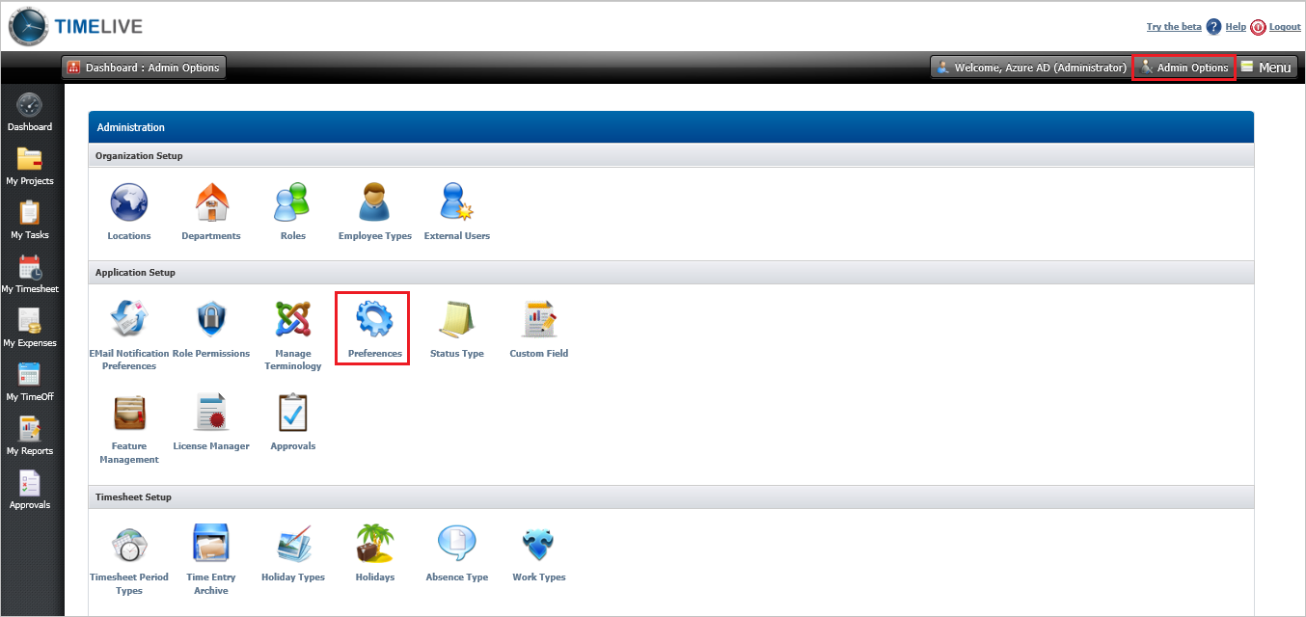
Task: Click the Role Permissions shield icon
Action: click(210, 318)
